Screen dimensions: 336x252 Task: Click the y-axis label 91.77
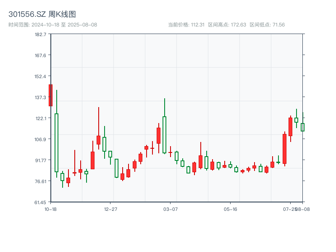[41, 160]
